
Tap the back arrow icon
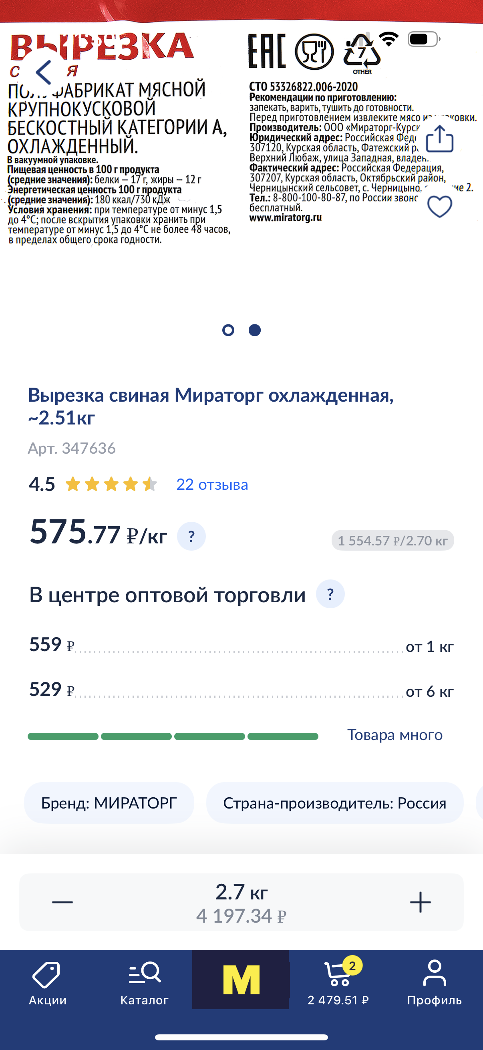pyautogui.click(x=44, y=72)
